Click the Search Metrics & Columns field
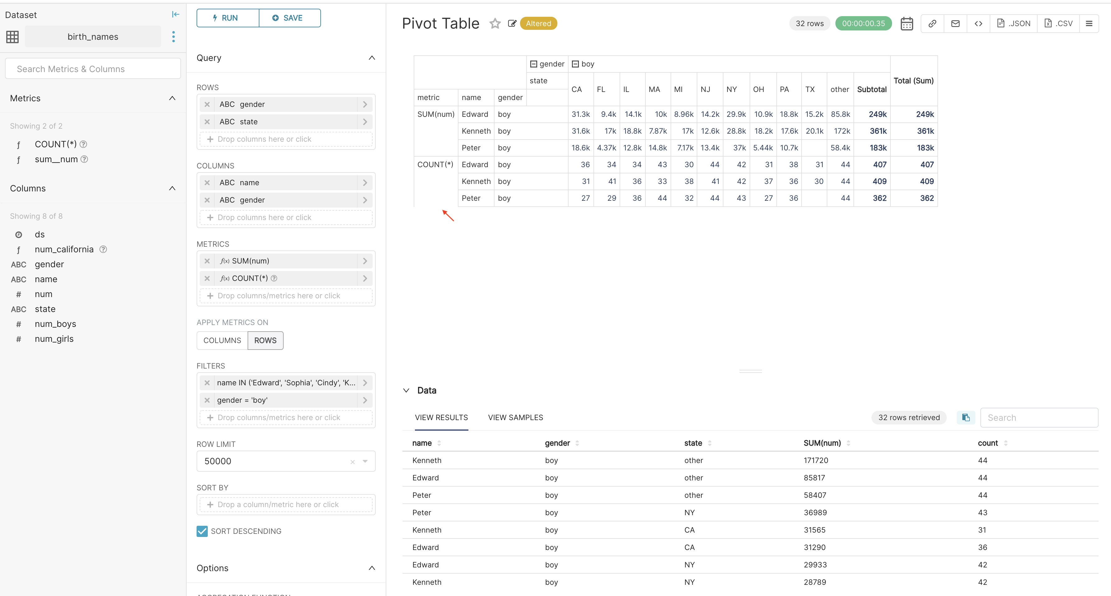The height and width of the screenshot is (596, 1111). [92, 68]
